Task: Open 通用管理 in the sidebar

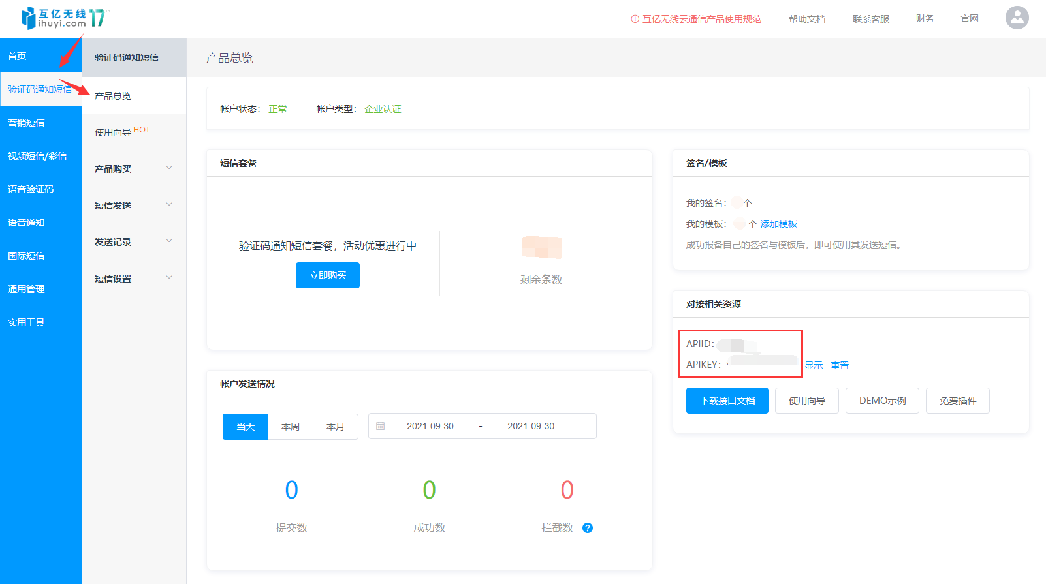Action: click(40, 289)
